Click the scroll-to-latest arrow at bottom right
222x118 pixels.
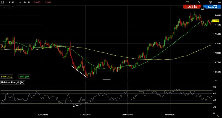click(x=218, y=116)
